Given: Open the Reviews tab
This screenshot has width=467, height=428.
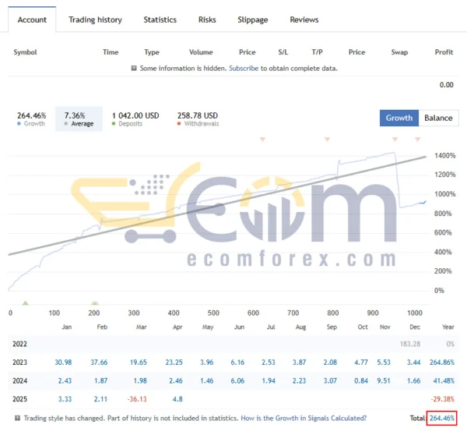Looking at the screenshot, I should click(x=304, y=19).
